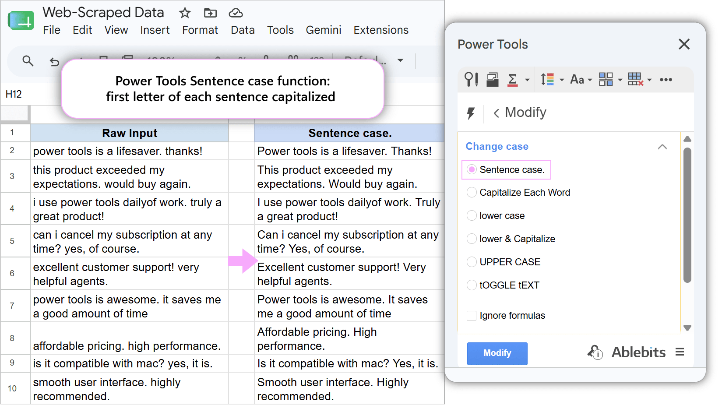Click the sidebar scroll down arrow
Image resolution: width=722 pixels, height=405 pixels.
687,328
